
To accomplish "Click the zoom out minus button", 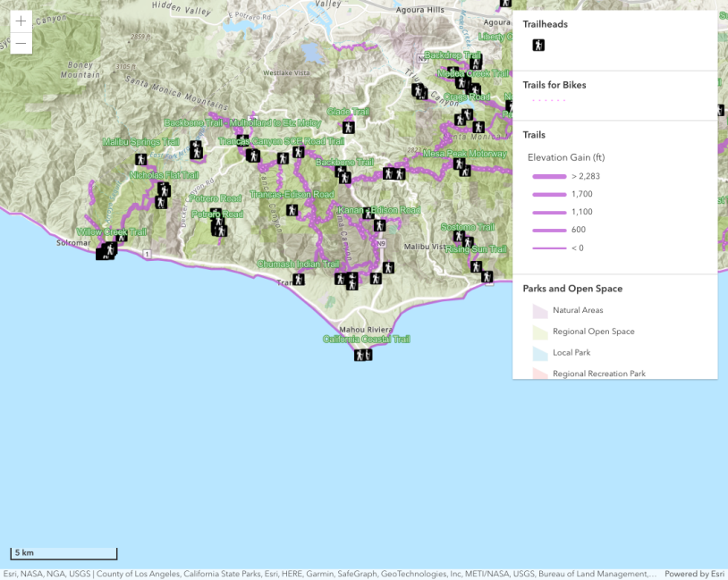I will [21, 44].
